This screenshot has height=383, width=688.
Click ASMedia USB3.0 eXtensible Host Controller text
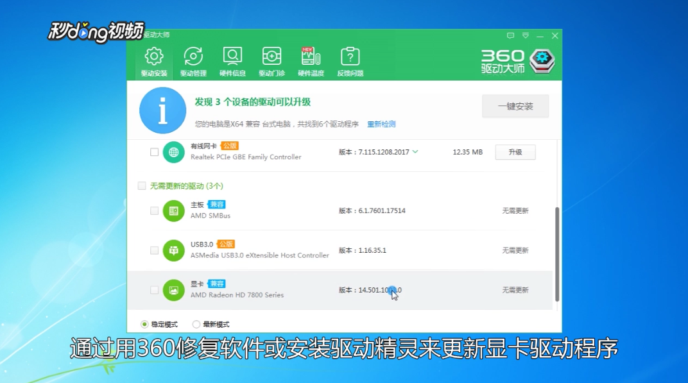click(x=260, y=255)
